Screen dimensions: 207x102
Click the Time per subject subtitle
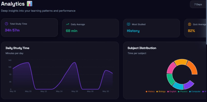(137, 53)
